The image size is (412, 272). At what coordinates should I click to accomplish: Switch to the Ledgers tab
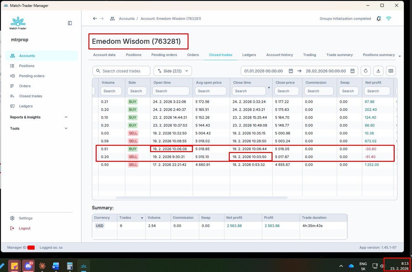tap(249, 55)
